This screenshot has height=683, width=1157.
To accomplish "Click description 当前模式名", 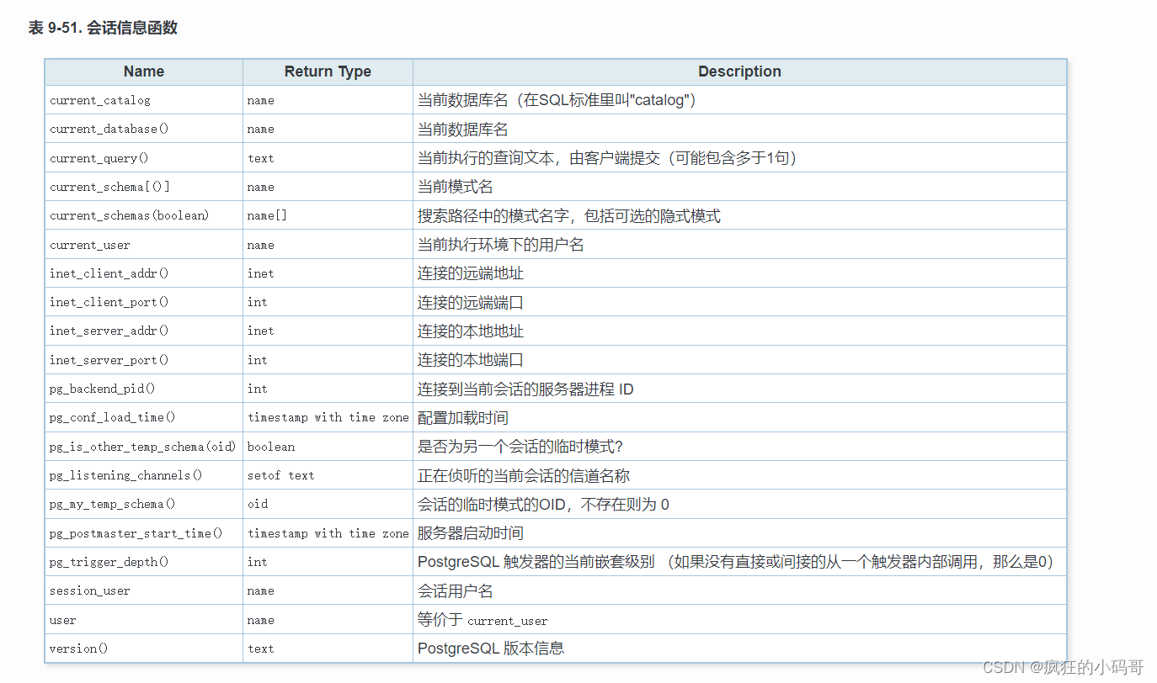I will pos(456,187).
